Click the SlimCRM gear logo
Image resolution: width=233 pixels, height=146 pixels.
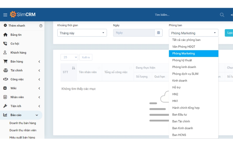(x=13, y=15)
